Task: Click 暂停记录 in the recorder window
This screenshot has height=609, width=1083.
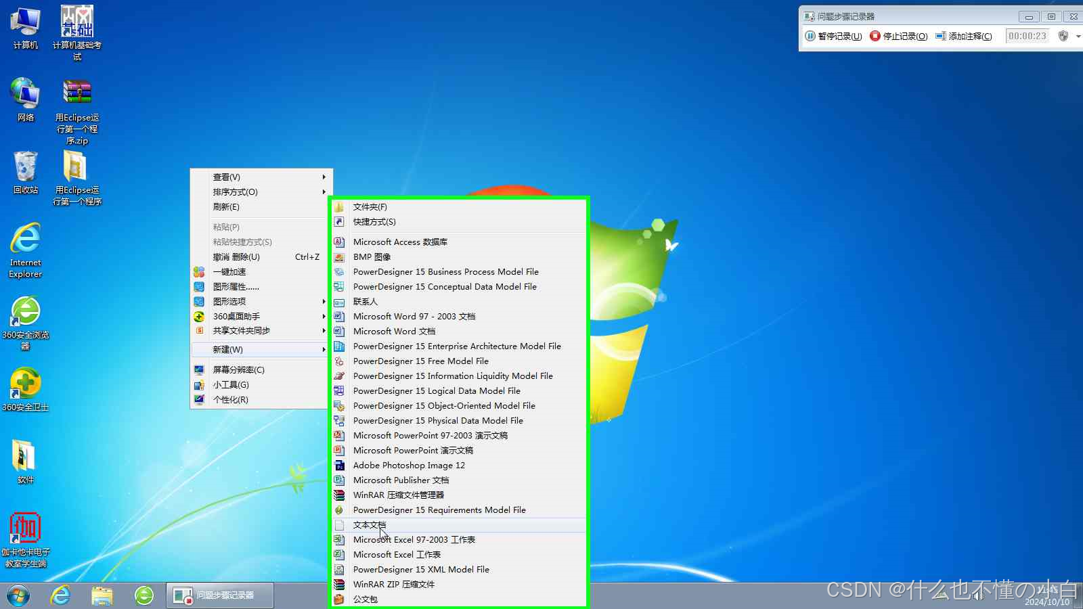Action: 833,36
